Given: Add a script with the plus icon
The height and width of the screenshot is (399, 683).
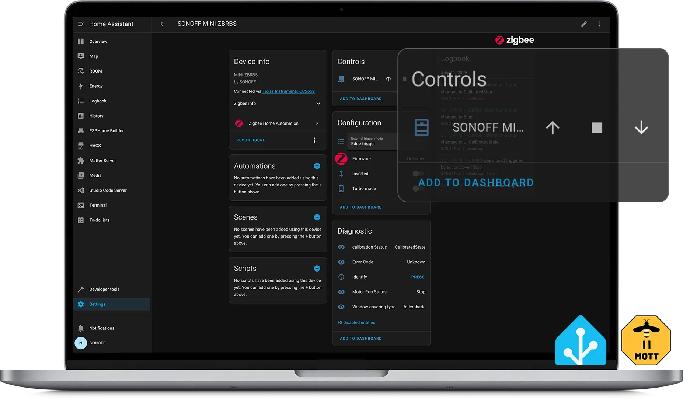Looking at the screenshot, I should (x=317, y=269).
